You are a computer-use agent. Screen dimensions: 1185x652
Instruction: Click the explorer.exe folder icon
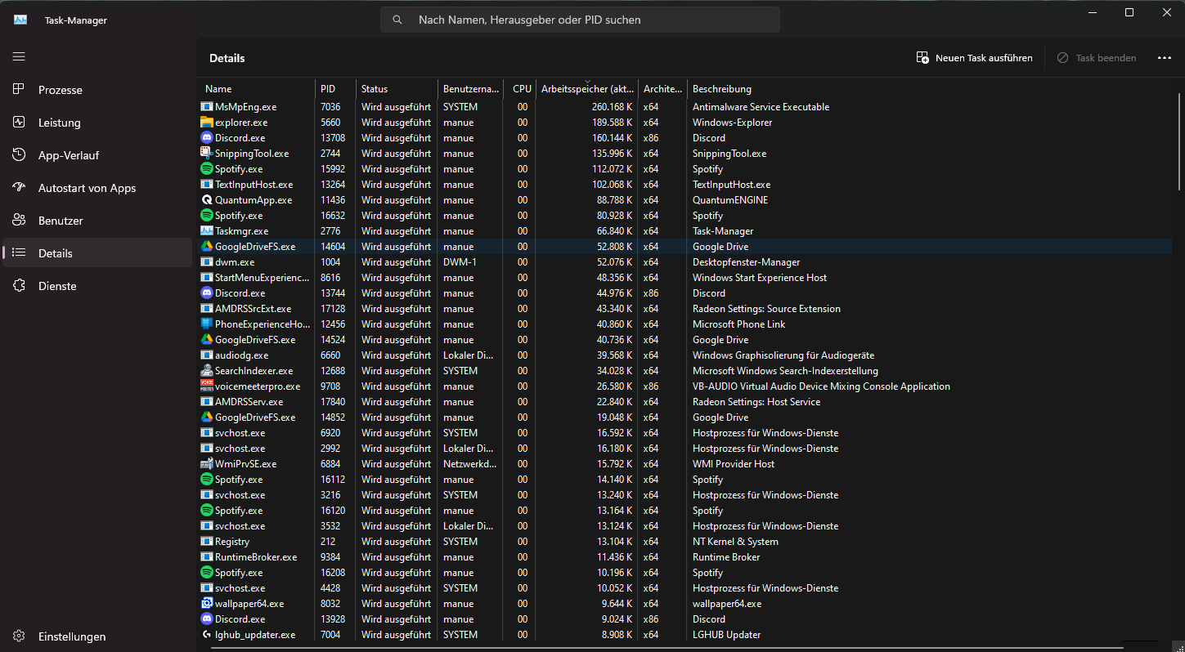207,123
